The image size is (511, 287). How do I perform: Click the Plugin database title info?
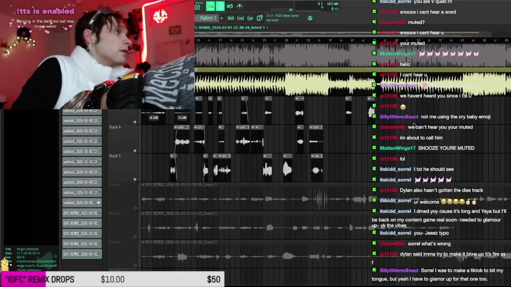pos(28,249)
